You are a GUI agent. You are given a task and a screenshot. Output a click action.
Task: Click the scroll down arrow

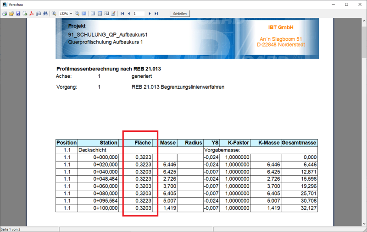point(364,224)
